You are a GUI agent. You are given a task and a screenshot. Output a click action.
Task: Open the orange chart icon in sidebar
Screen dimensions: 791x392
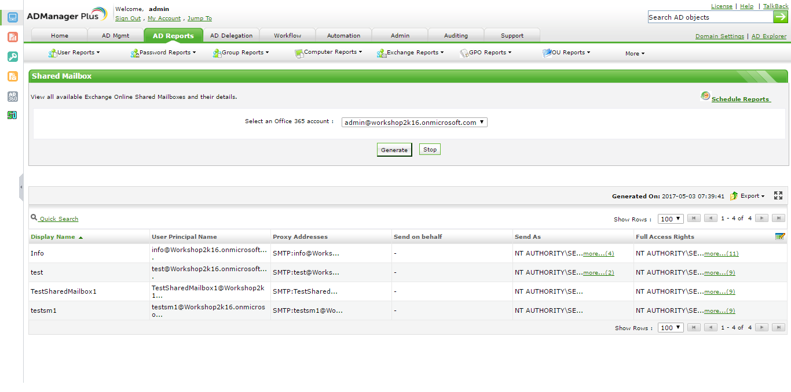tap(12, 37)
